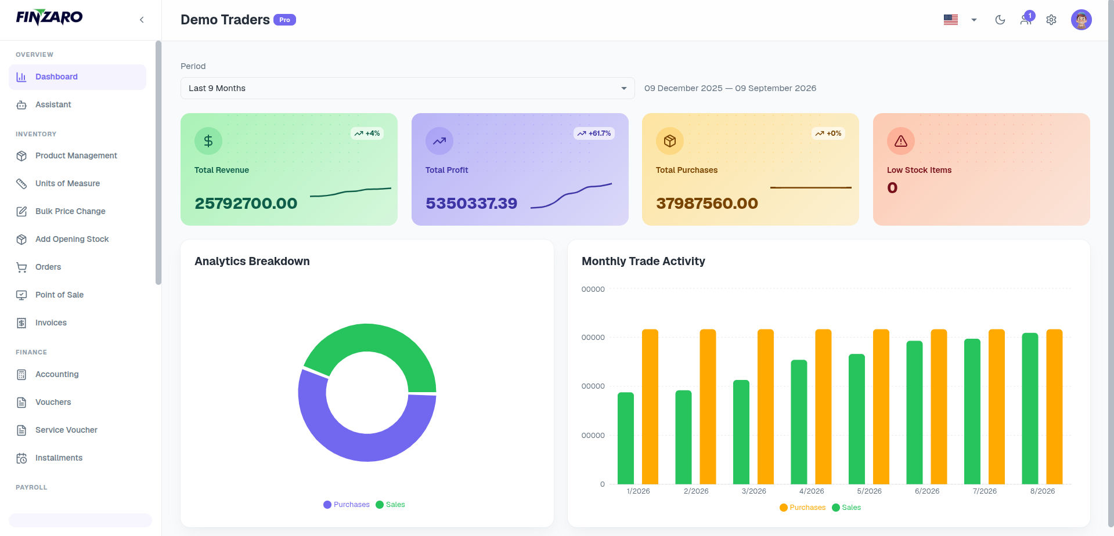The width and height of the screenshot is (1114, 536).
Task: Toggle Purchases series in Analytics Breakdown legend
Action: [x=347, y=505]
